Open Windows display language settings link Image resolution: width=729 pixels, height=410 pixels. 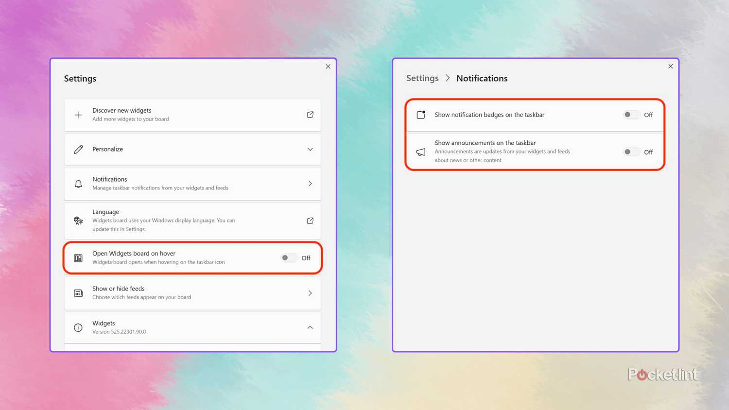coord(310,221)
